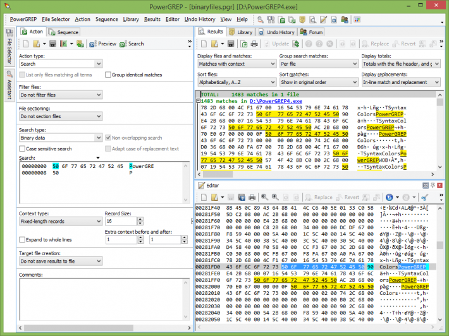
Task: Switch to the Forum tab
Action: tap(312, 32)
